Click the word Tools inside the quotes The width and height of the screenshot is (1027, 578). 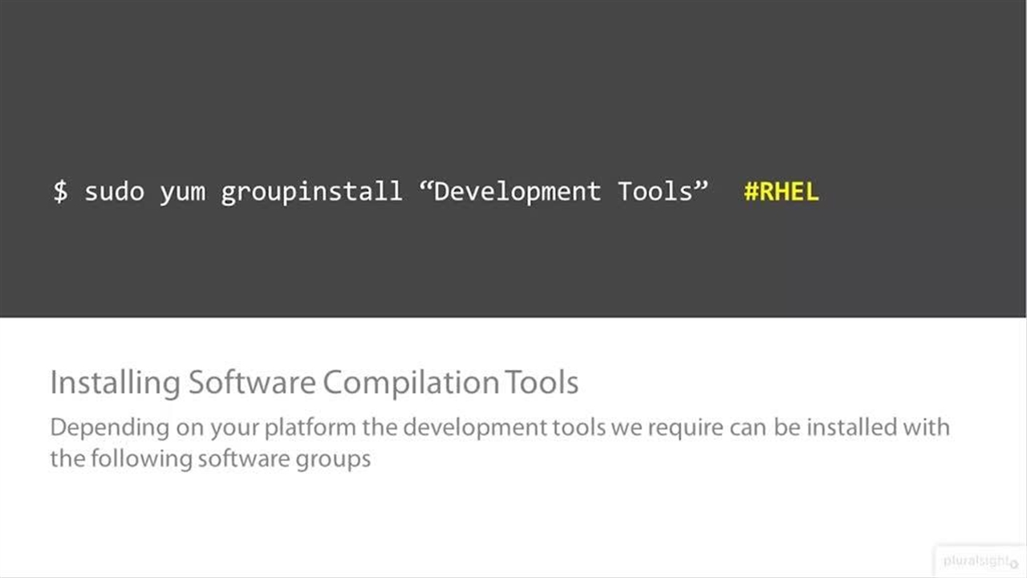point(655,192)
